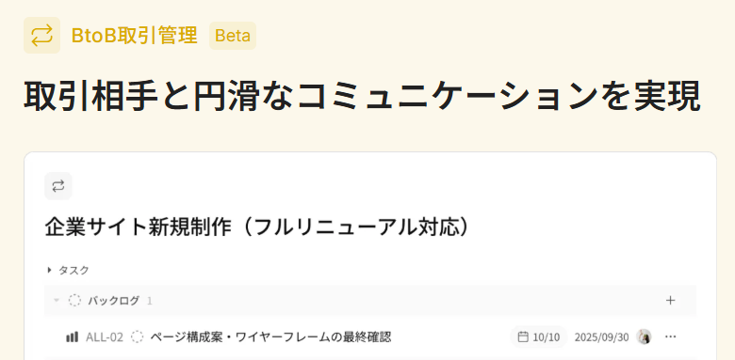This screenshot has width=735, height=360.
Task: Click the grey repeat-arrows icon in project card
Action: click(58, 186)
